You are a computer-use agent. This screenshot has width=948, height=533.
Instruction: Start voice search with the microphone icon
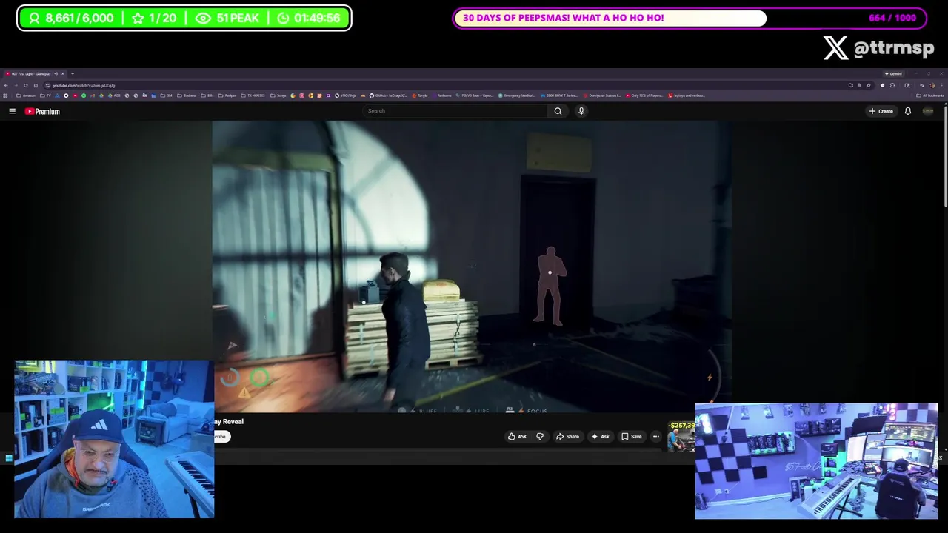[581, 111]
